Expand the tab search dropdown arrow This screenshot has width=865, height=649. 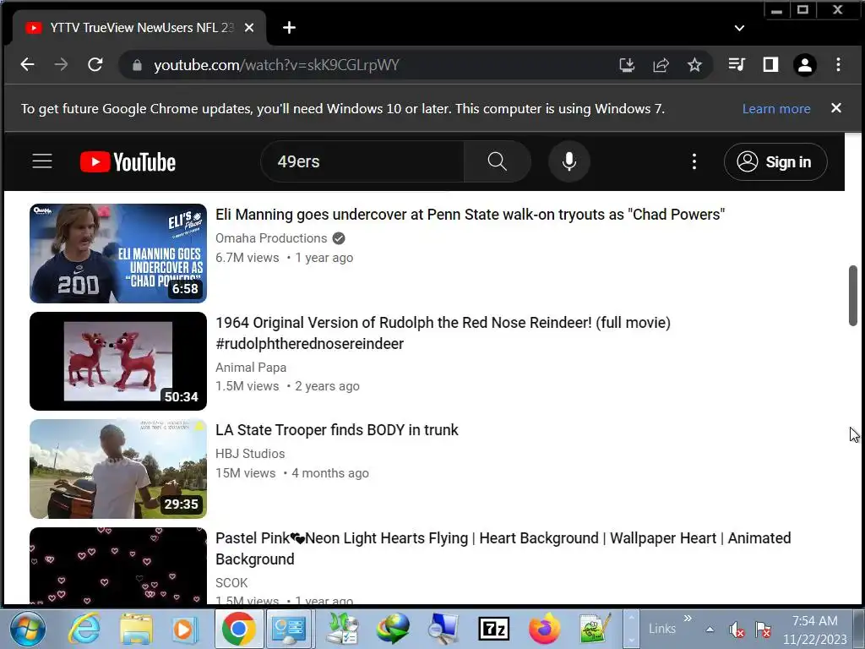739,28
